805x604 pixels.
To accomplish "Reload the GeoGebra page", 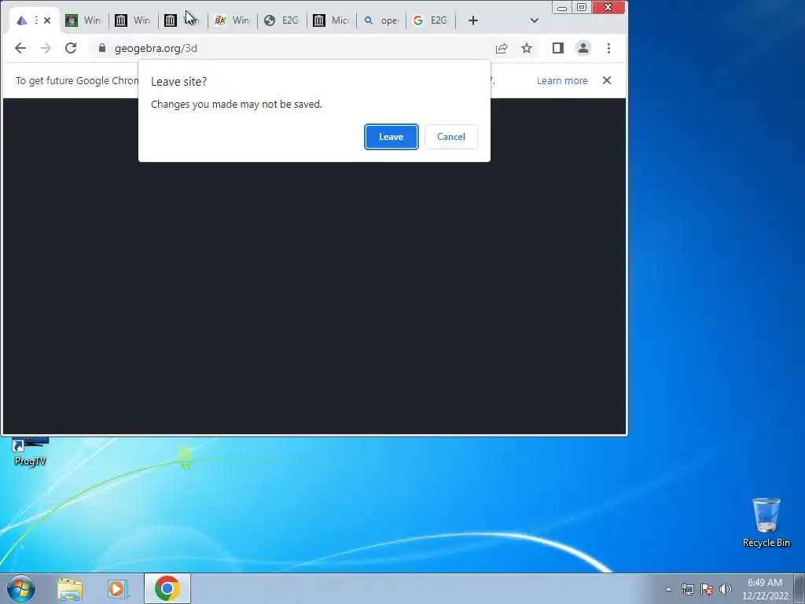I will (x=71, y=48).
